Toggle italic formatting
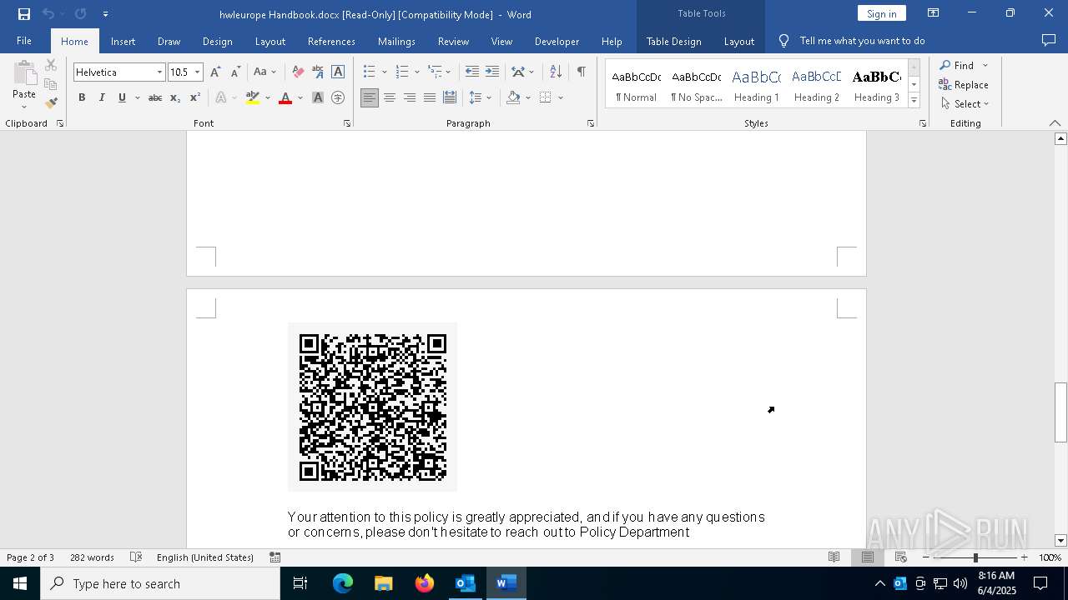Image resolution: width=1068 pixels, height=600 pixels. [102, 97]
